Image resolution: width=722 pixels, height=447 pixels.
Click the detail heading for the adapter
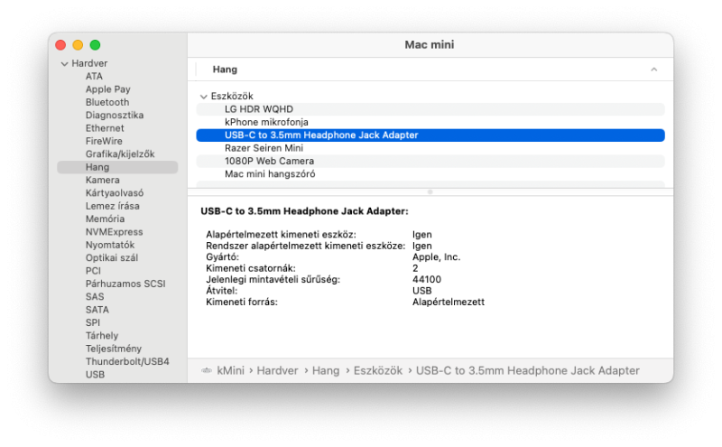click(304, 211)
